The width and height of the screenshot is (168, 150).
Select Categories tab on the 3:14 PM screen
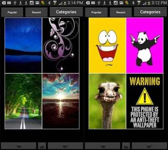66,12
